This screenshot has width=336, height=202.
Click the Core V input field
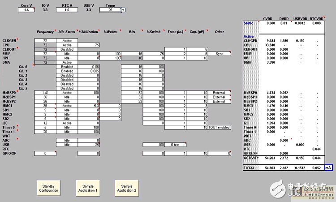coord(26,9)
